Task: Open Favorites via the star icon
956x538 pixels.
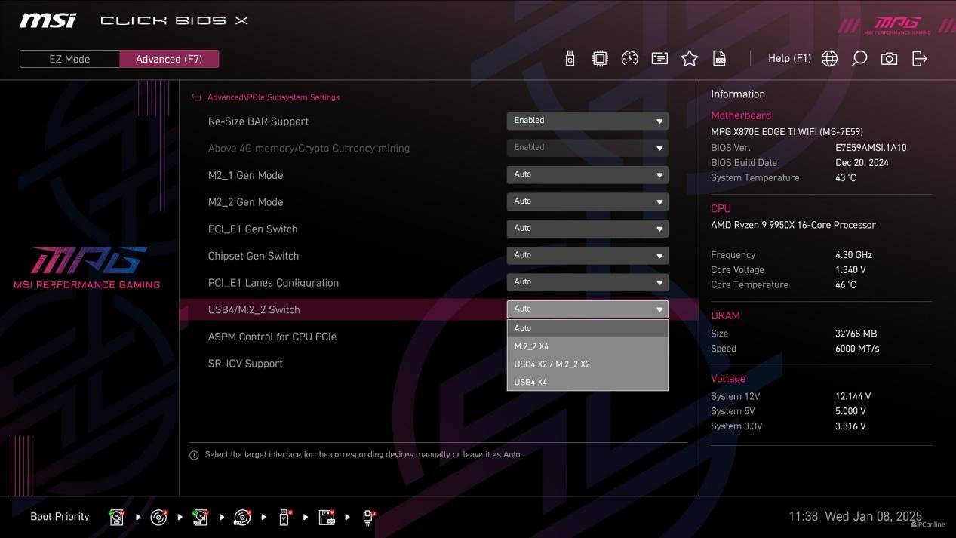Action: [690, 59]
